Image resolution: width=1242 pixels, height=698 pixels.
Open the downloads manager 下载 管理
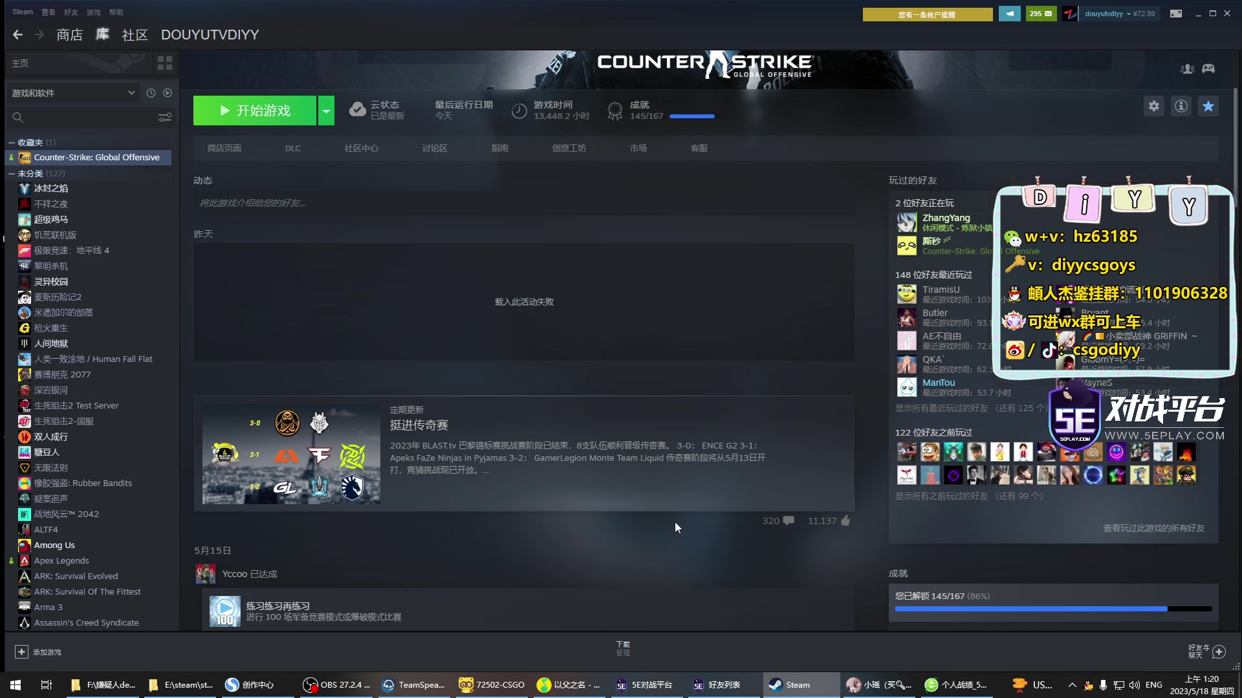point(622,648)
